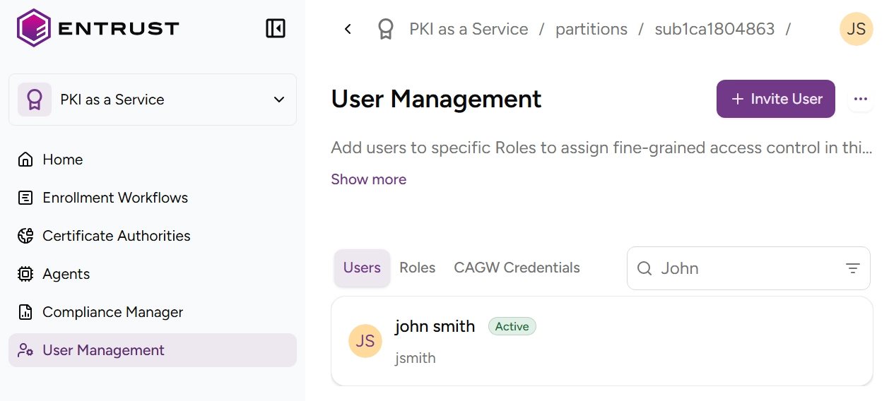889x401 pixels.
Task: Go back using breadcrumb arrow
Action: [348, 29]
